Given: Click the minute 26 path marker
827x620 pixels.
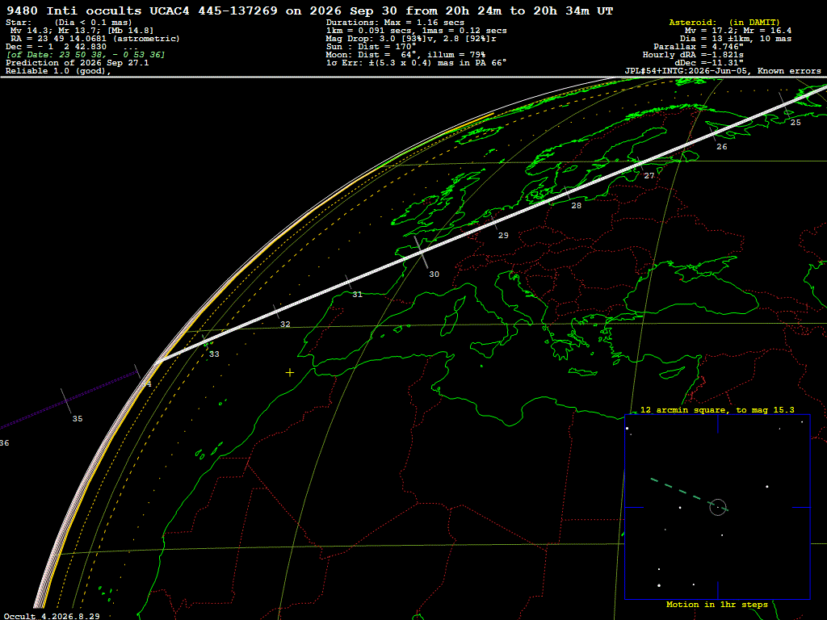Looking at the screenshot, I should pos(712,133).
